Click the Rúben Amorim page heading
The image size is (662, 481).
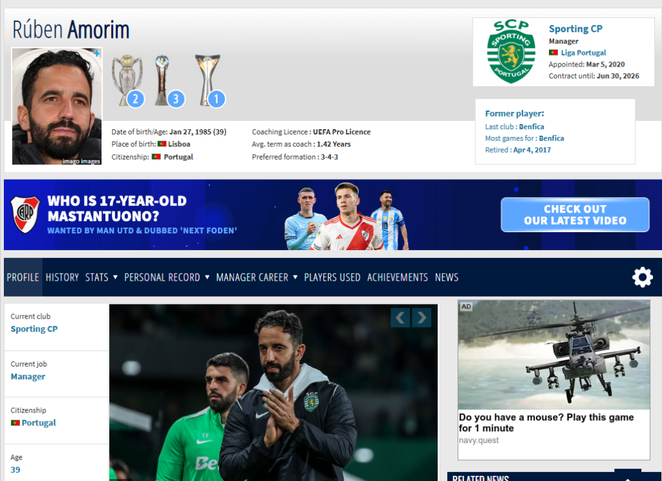tap(70, 30)
